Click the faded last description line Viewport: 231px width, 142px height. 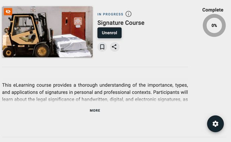click(95, 100)
